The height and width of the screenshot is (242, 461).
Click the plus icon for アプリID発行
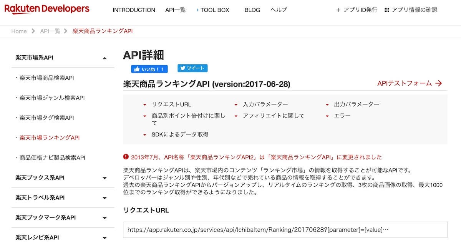click(338, 10)
